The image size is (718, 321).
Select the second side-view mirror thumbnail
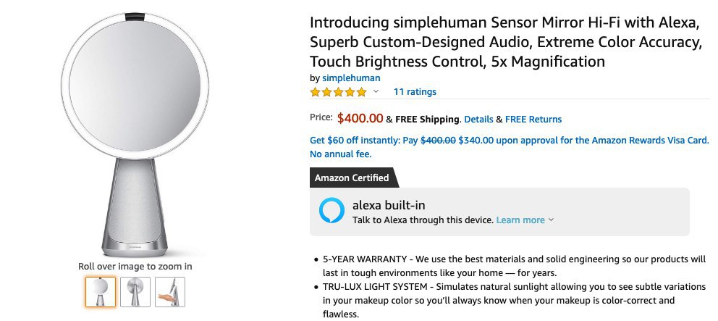[x=135, y=292]
